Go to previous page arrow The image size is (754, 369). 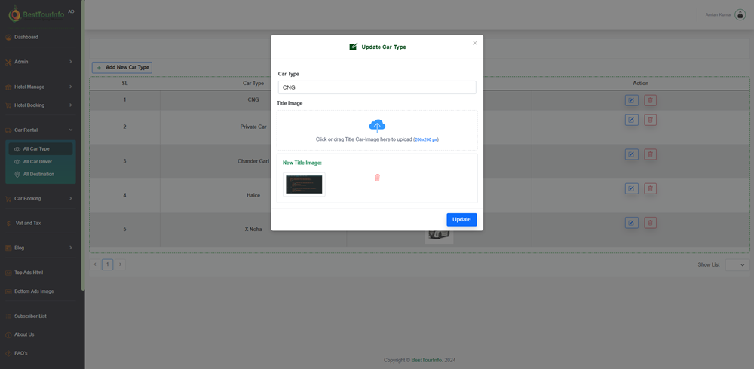tap(95, 264)
